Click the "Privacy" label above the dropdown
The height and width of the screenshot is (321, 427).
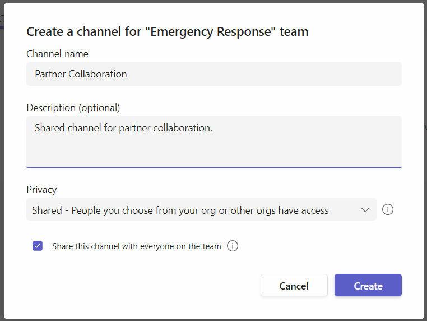(x=41, y=190)
